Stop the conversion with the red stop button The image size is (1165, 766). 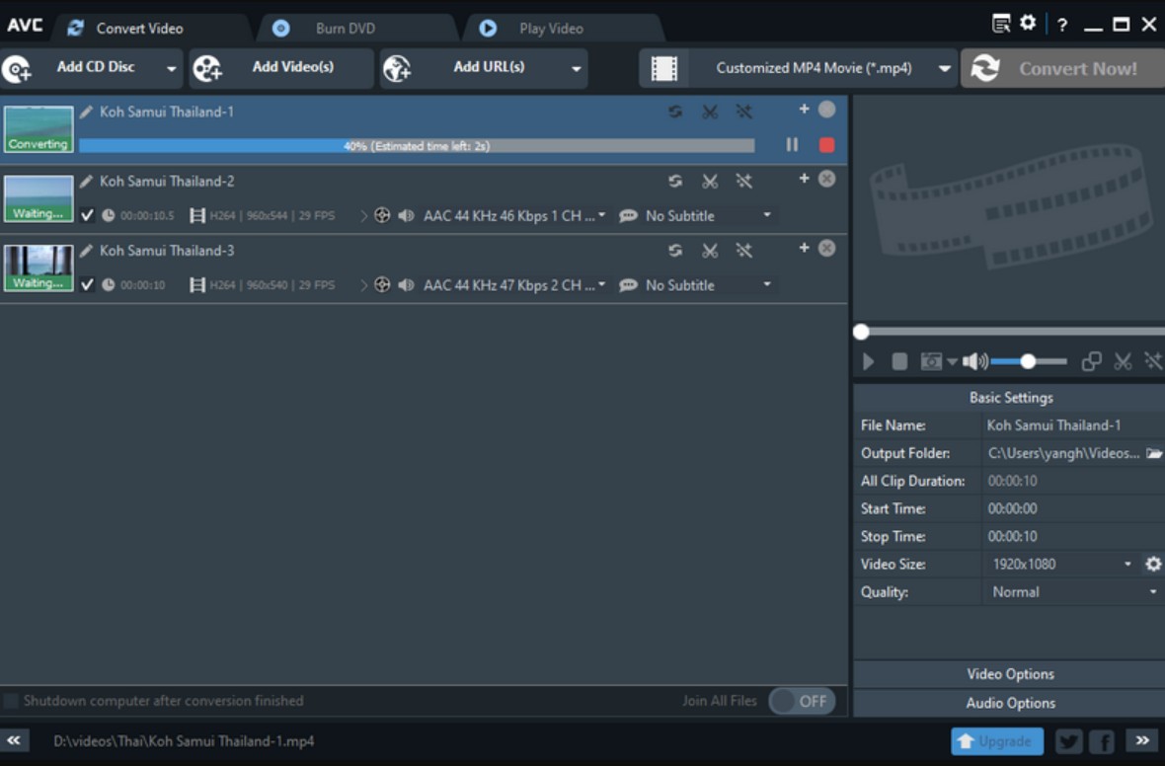pos(826,145)
